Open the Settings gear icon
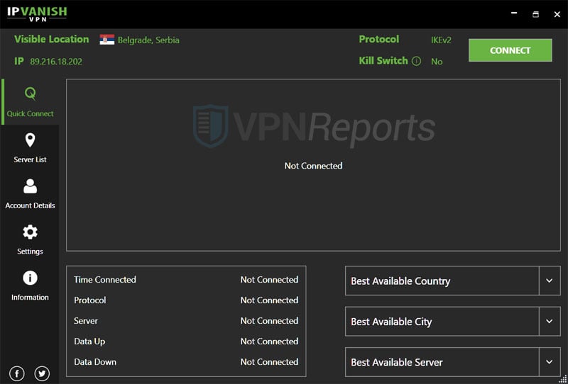Viewport: 568px width, 384px height. point(30,232)
